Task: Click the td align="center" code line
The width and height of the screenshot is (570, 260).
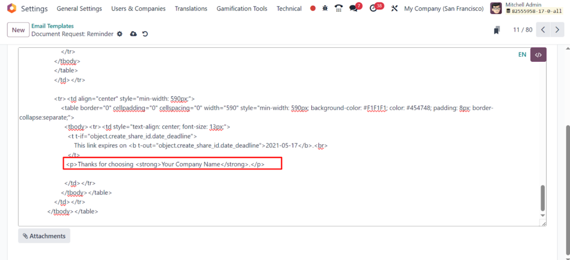Action: pyautogui.click(x=124, y=99)
